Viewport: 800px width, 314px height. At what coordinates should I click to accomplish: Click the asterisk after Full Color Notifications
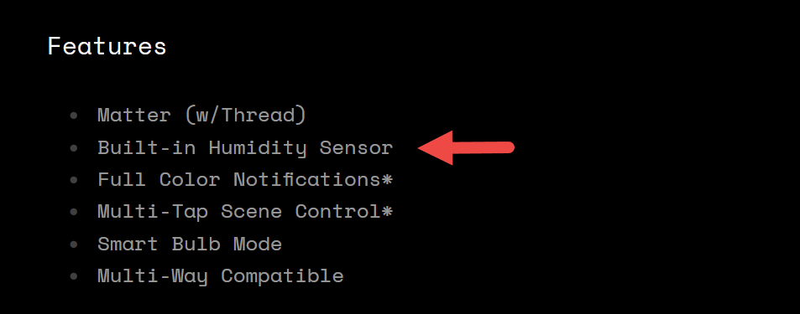[x=387, y=179]
